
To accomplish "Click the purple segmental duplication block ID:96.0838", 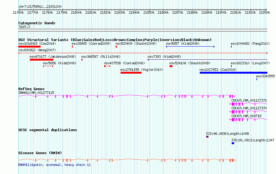I will (x=207, y=137).
